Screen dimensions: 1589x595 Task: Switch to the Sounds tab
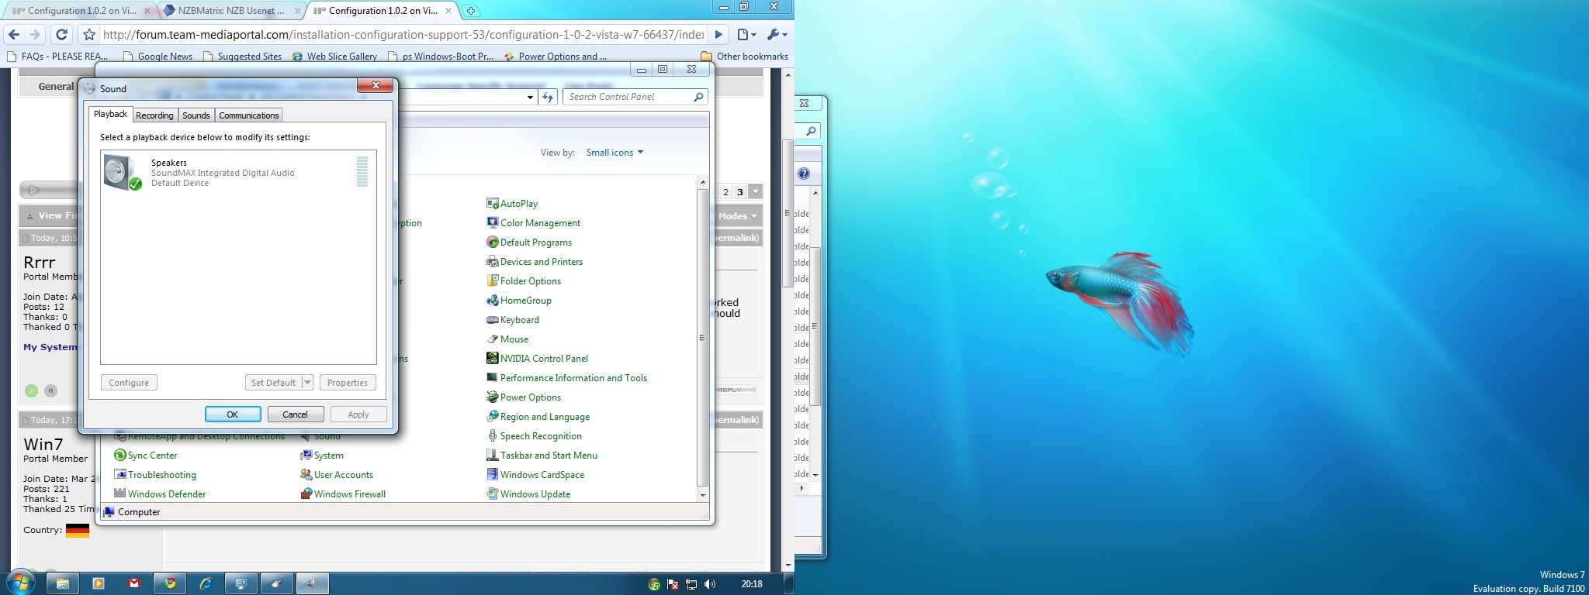tap(196, 115)
